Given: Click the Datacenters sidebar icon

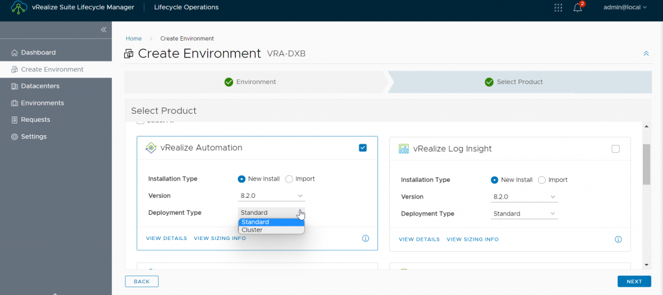Looking at the screenshot, I should (x=14, y=86).
